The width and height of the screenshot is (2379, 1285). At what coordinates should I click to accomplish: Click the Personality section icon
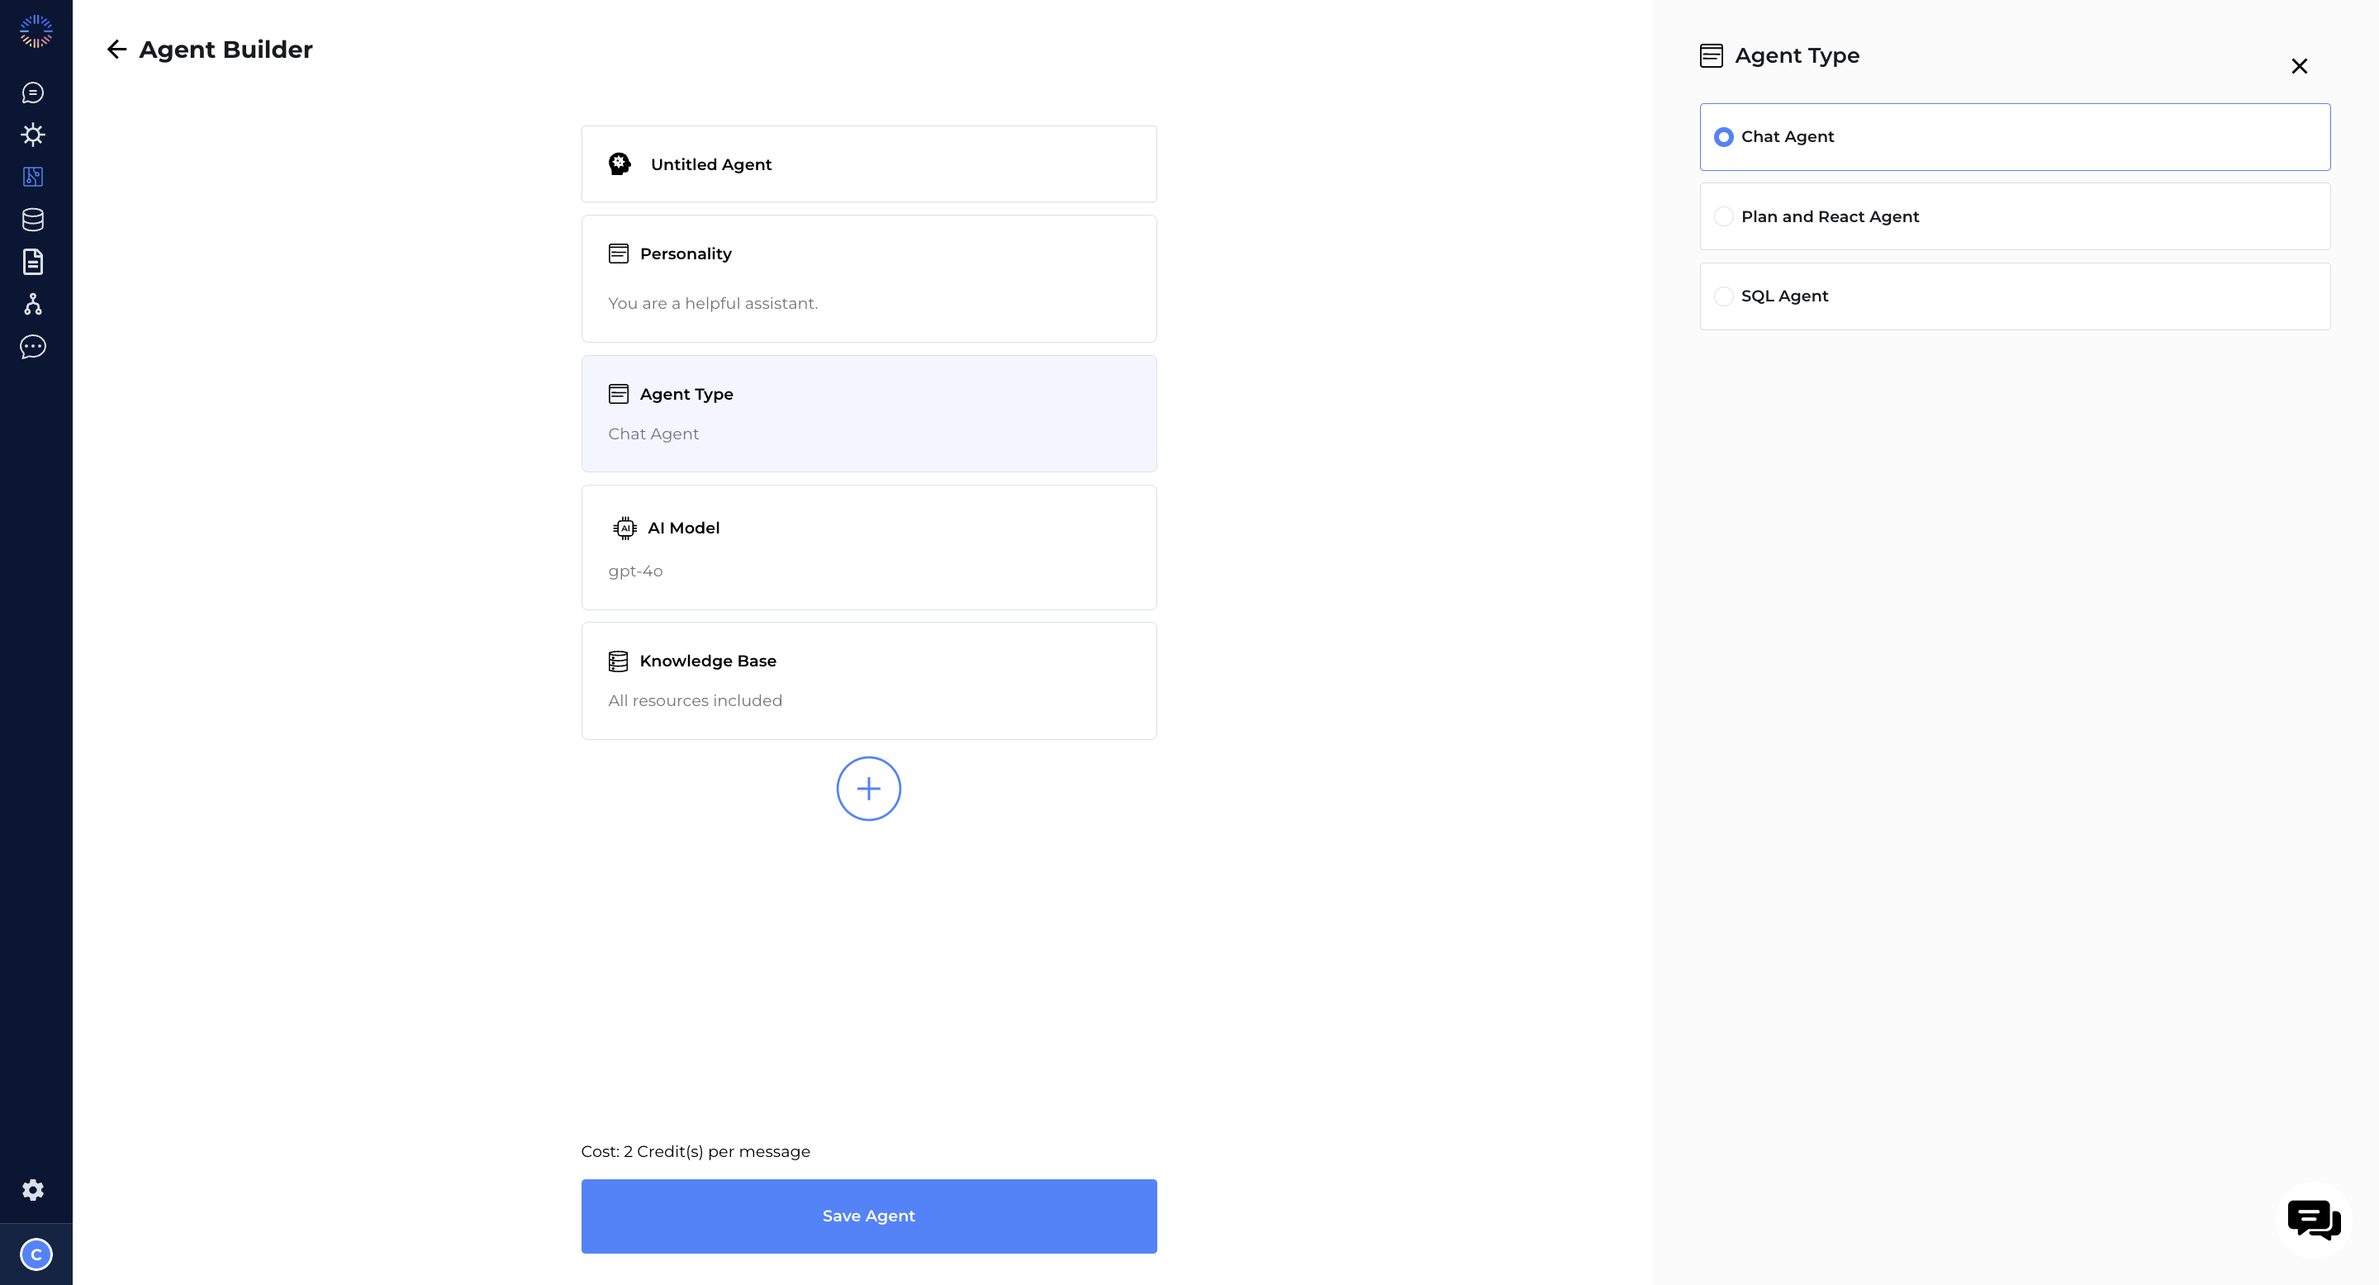pyautogui.click(x=619, y=254)
